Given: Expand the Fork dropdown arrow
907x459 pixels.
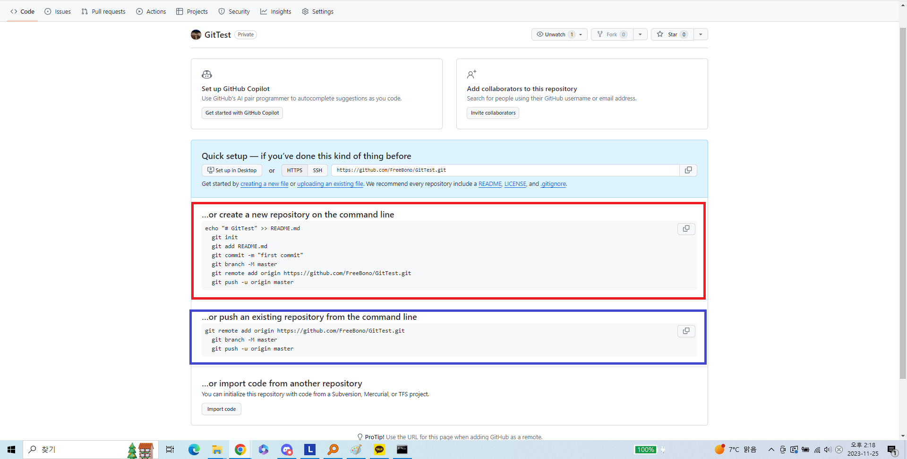Looking at the screenshot, I should click(x=640, y=34).
